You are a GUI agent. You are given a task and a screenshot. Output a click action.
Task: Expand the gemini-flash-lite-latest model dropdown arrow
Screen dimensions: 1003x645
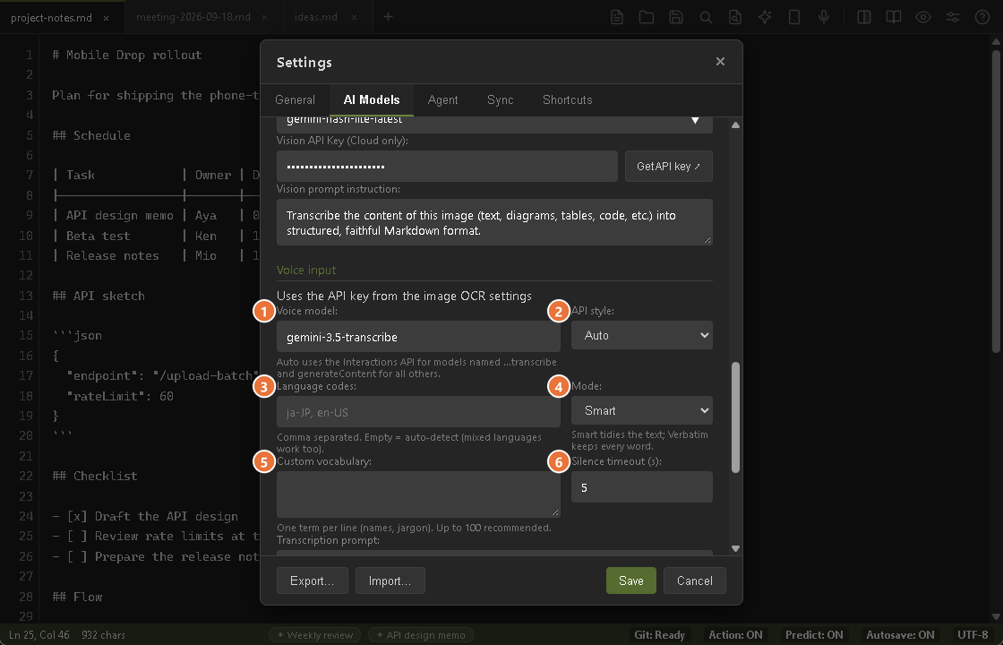(x=695, y=120)
